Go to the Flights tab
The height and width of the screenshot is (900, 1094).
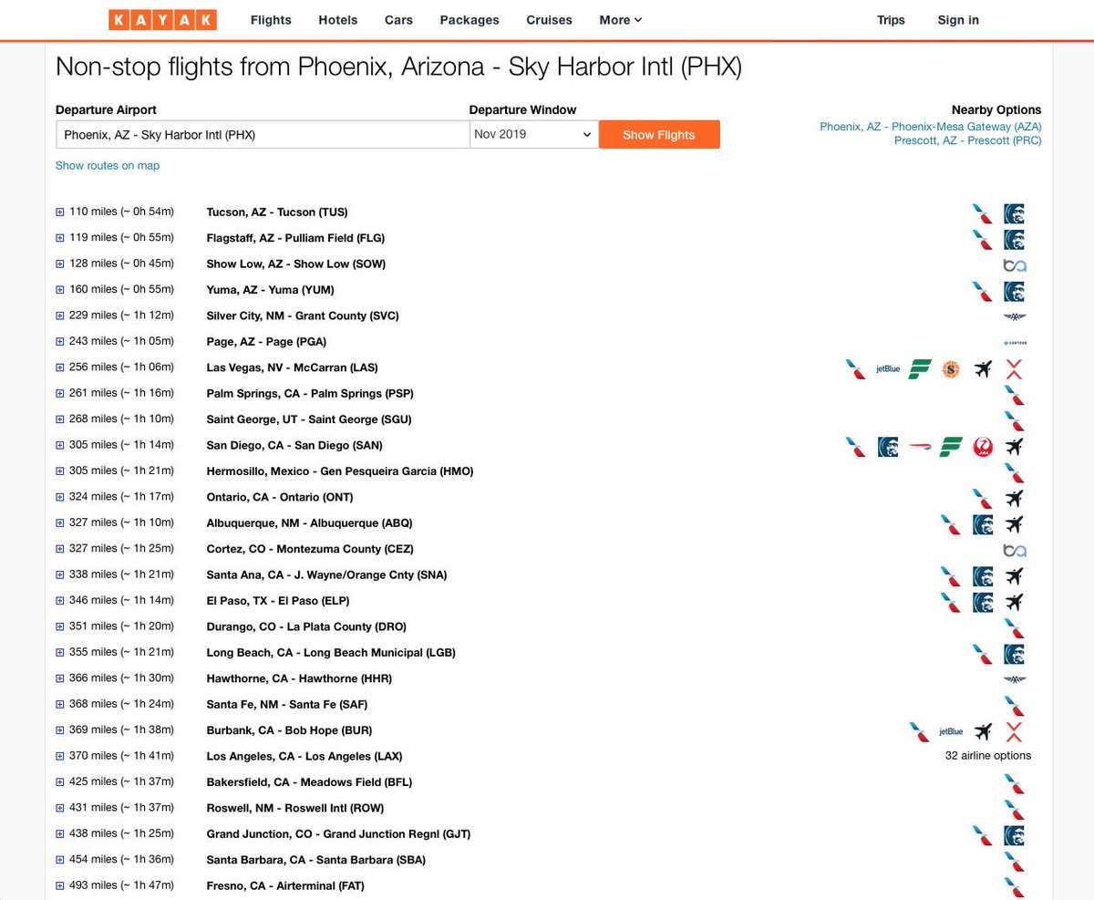[271, 20]
